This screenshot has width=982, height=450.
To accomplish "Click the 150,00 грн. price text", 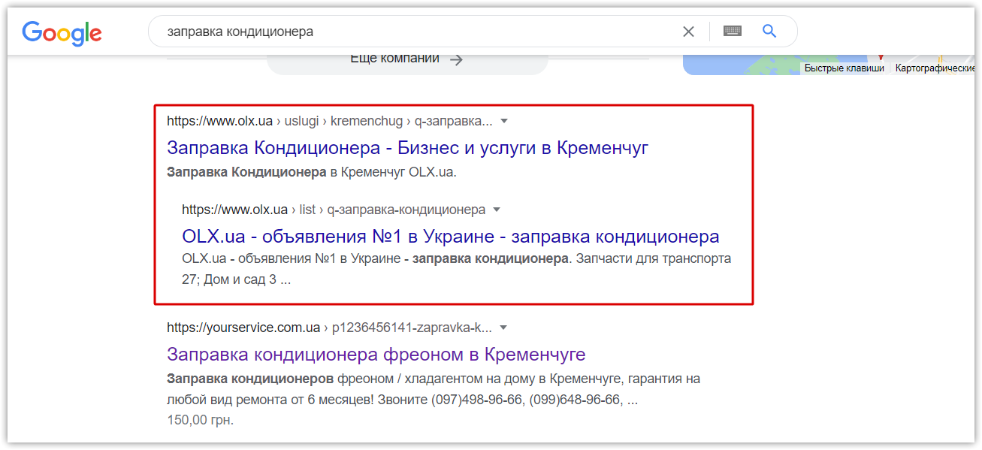I will tap(200, 420).
